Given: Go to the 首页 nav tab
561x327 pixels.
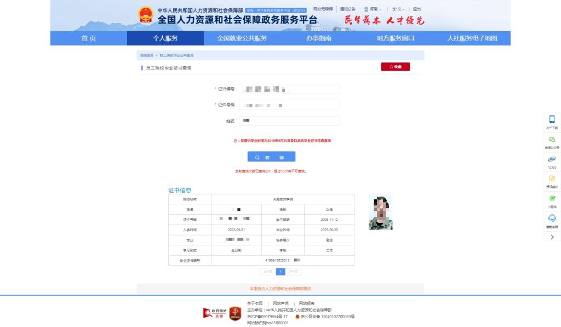Looking at the screenshot, I should click(x=89, y=38).
